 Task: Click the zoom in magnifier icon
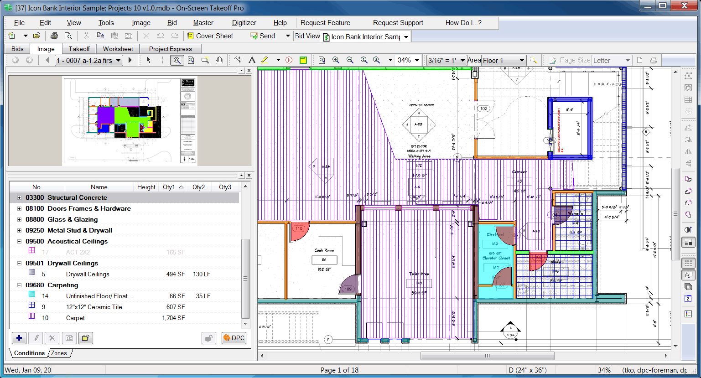coord(336,60)
